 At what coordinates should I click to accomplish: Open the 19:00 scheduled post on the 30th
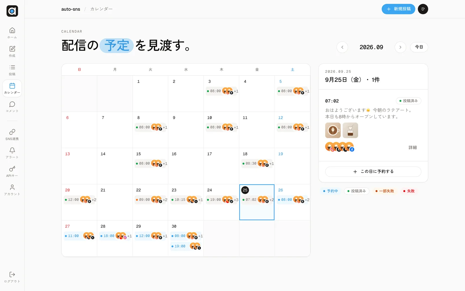(x=186, y=246)
